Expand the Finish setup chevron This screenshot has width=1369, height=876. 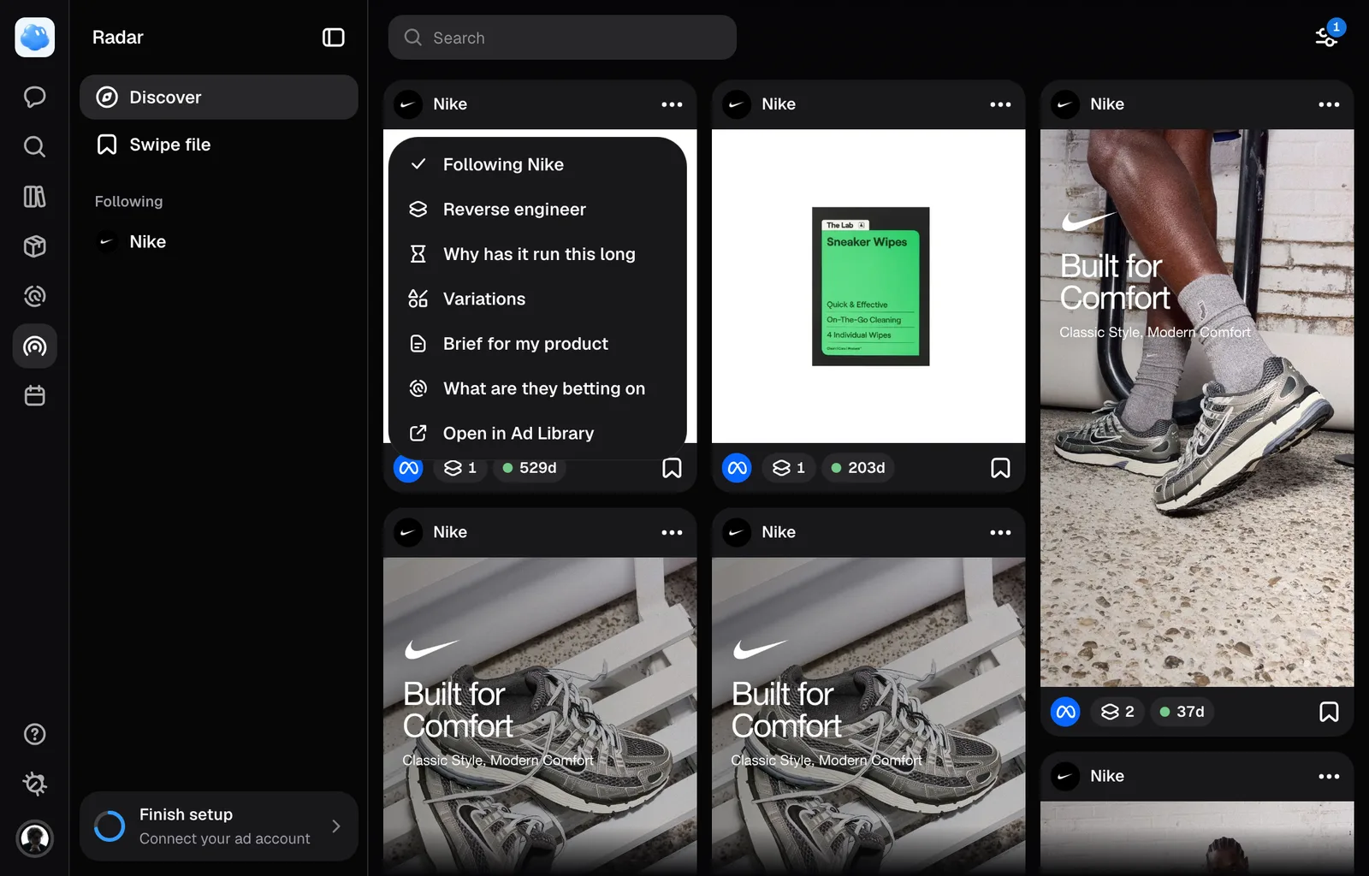click(x=335, y=826)
